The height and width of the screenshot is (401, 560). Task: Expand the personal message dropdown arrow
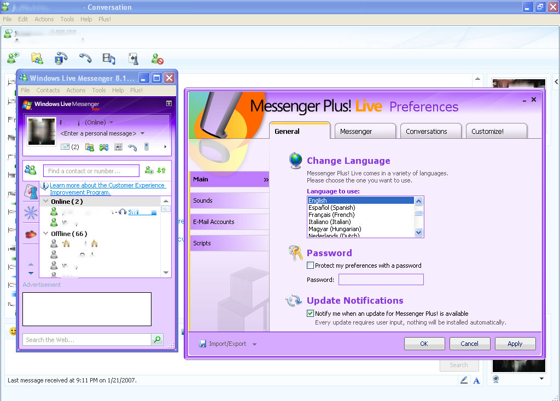coord(143,133)
